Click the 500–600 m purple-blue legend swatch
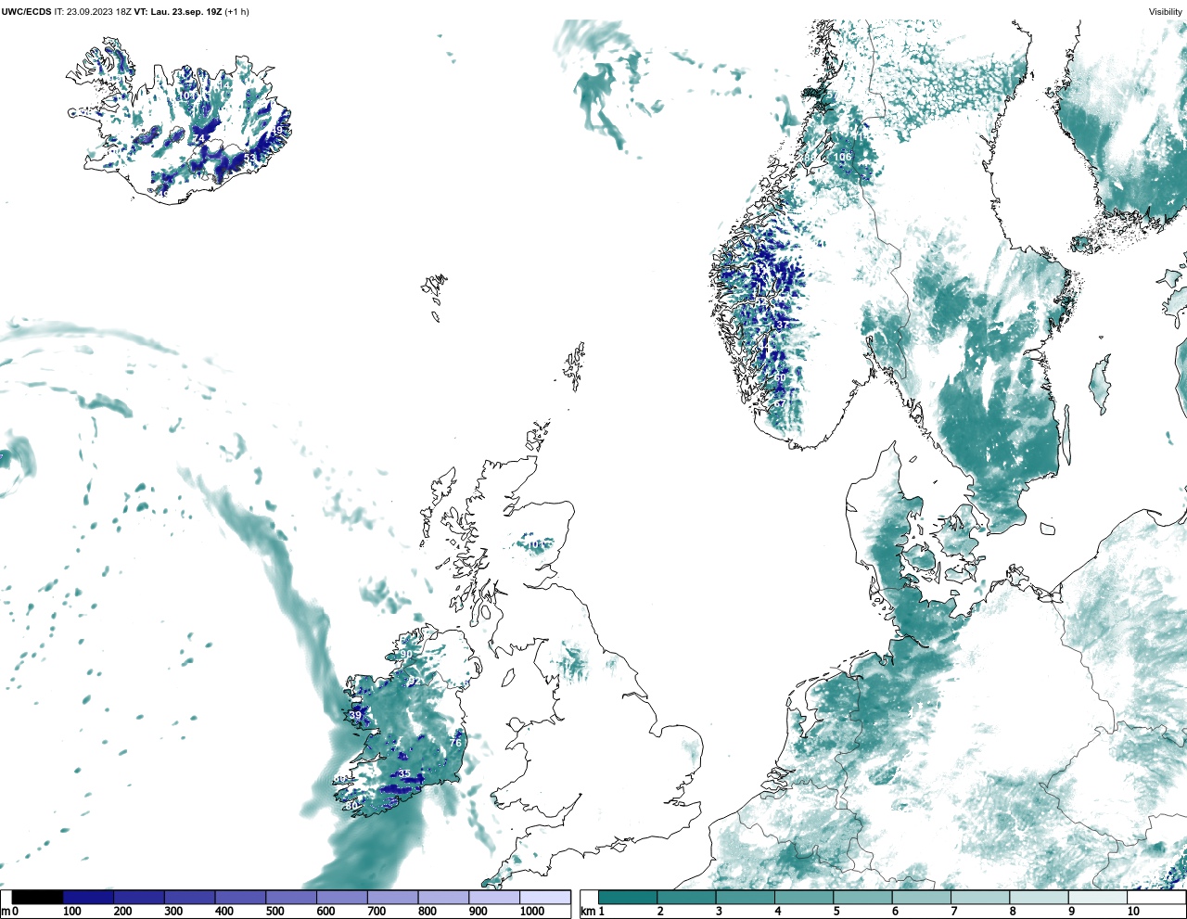 click(x=291, y=898)
